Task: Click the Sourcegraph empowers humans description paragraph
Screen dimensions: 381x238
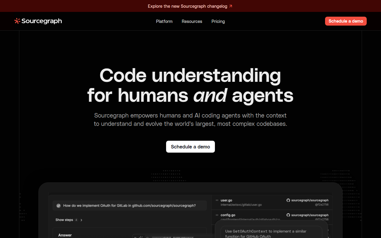Action: [190, 120]
